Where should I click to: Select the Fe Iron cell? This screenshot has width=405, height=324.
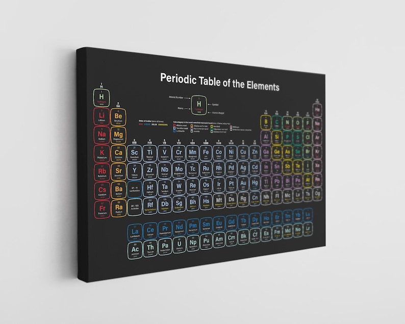(206, 153)
